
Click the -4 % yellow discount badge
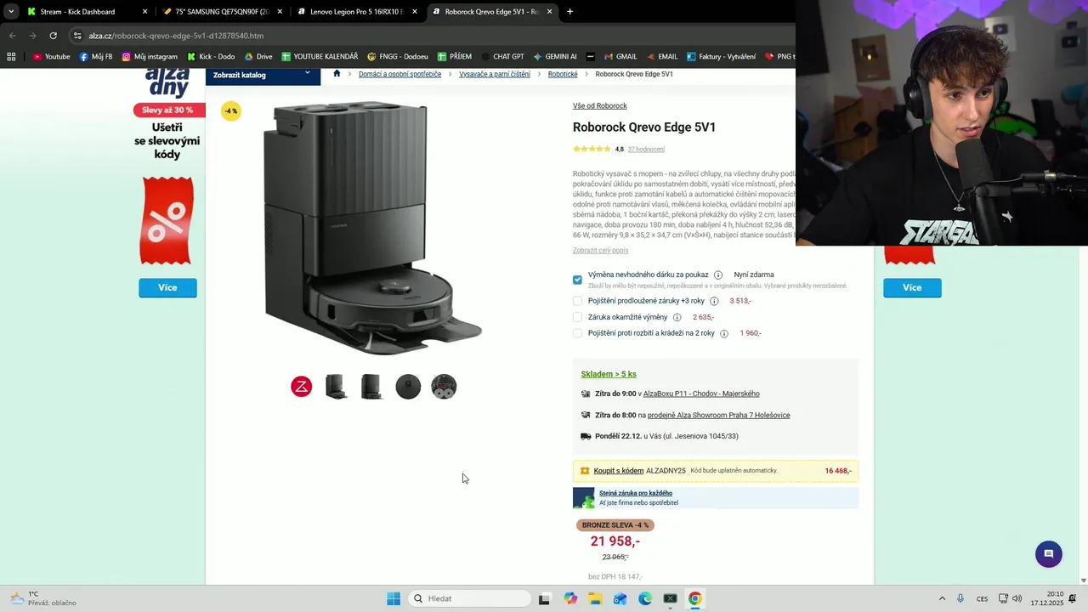click(230, 111)
